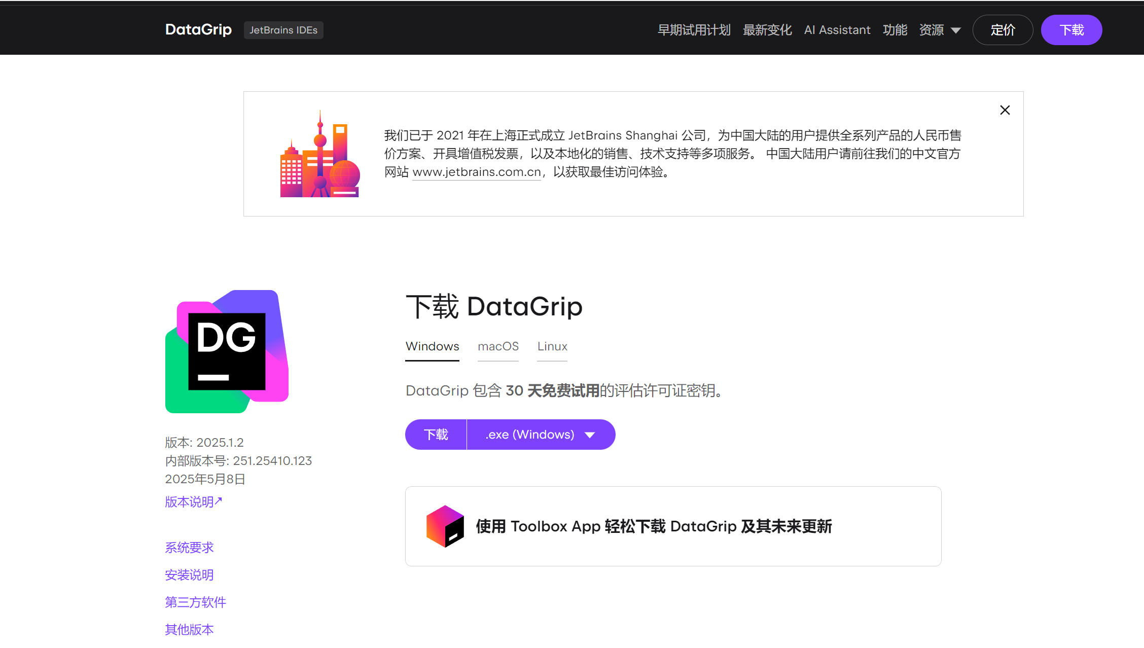
Task: Select the Windows tab
Action: [432, 346]
